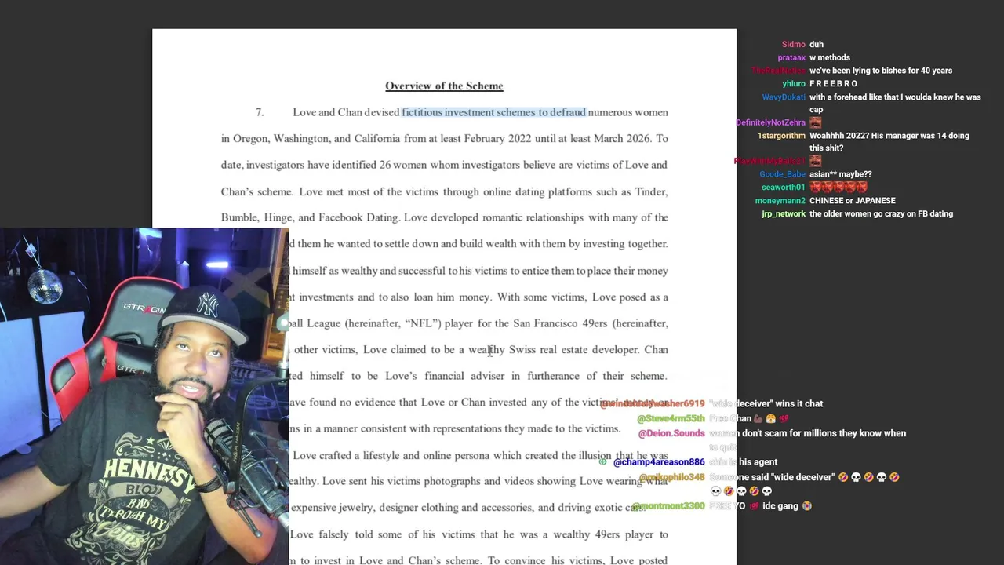Click the overlay chat username "@Steve4rm55th"
The image size is (1004, 565).
pos(671,419)
